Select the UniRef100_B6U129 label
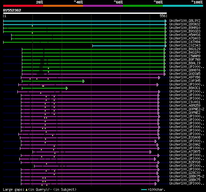Viewport: 206px width, 192px height. pos(185,49)
